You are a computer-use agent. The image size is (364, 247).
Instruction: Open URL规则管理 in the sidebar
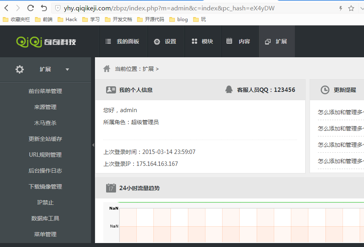coord(45,155)
